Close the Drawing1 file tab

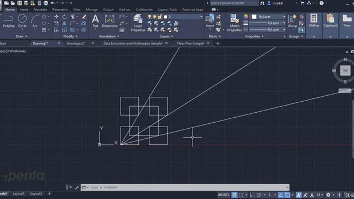[59, 43]
